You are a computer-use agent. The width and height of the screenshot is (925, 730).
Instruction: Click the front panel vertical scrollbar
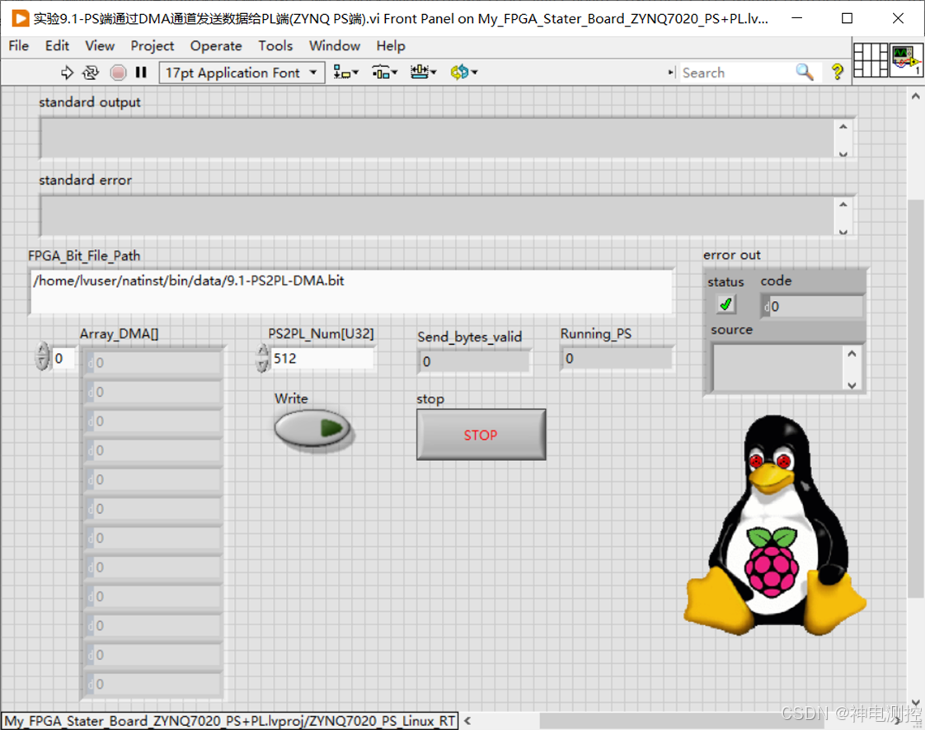(x=916, y=398)
